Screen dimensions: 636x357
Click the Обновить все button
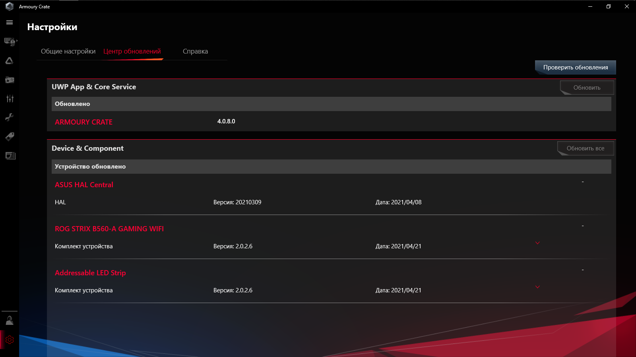tap(586, 148)
